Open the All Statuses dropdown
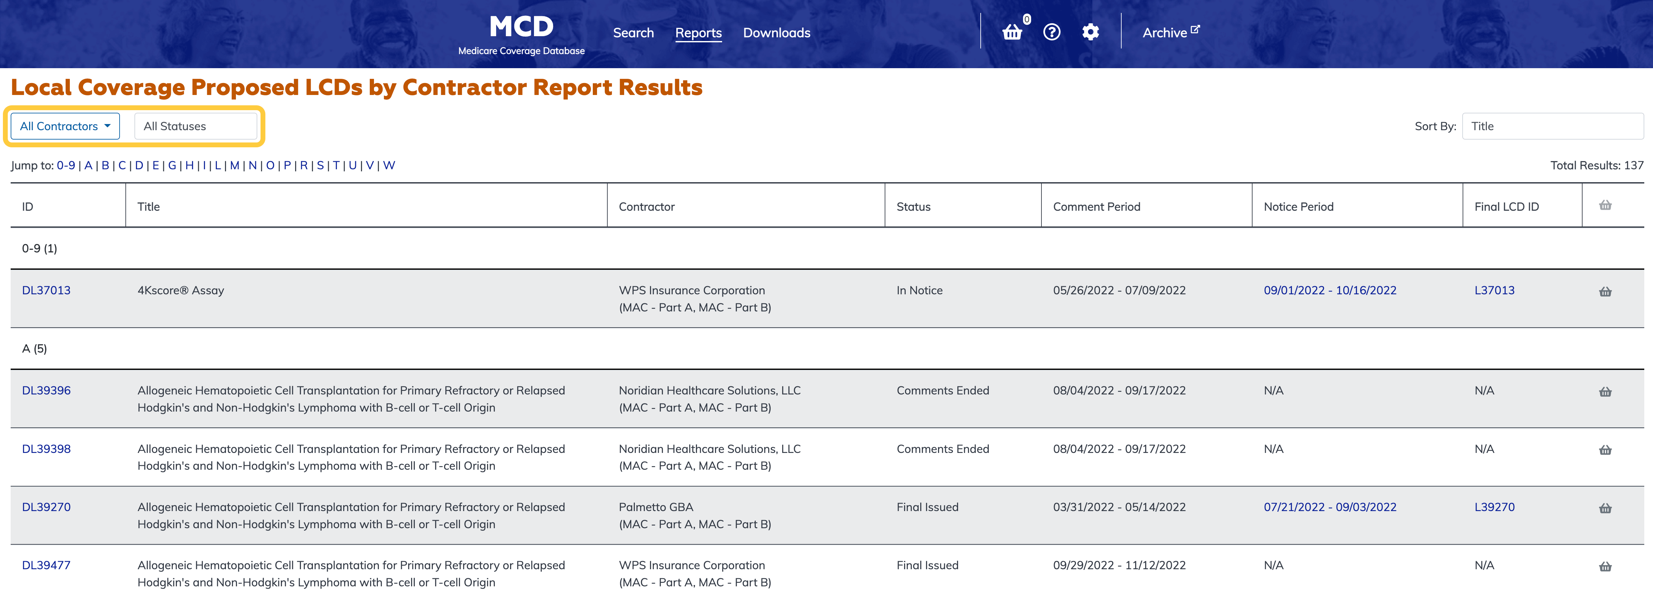Screen dimensions: 1653x597 coord(195,126)
